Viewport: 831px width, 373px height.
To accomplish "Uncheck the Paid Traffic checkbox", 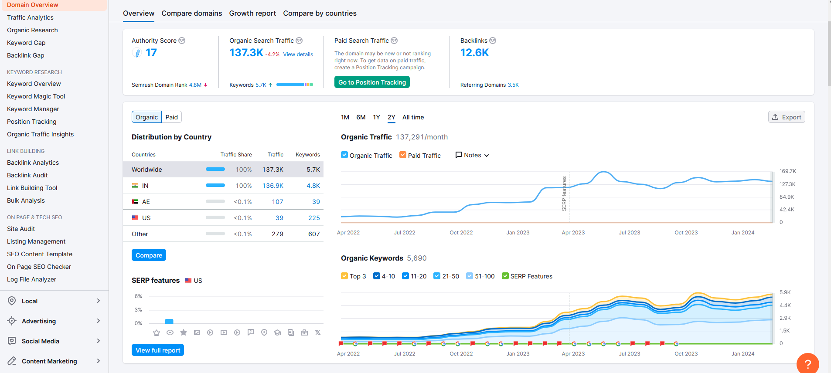I will [403, 155].
